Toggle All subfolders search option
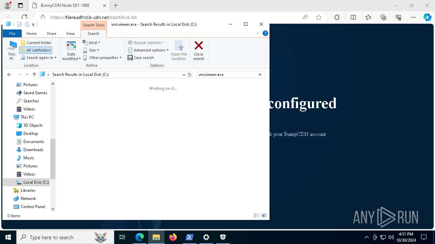This screenshot has height=244, width=435. 36,50
